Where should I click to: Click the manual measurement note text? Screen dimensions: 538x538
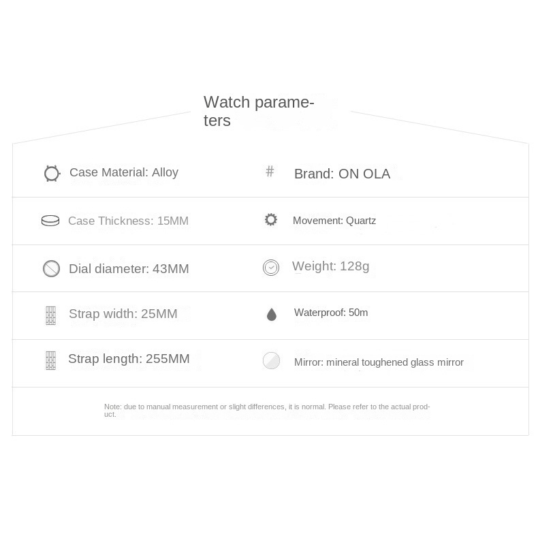[x=267, y=410]
